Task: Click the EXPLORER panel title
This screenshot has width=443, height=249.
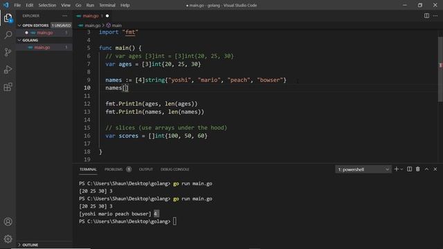Action: 31,16
